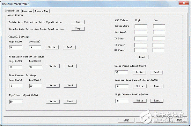Switch to the Transmitter tab
The height and width of the screenshot is (127, 191).
[x=12, y=11]
